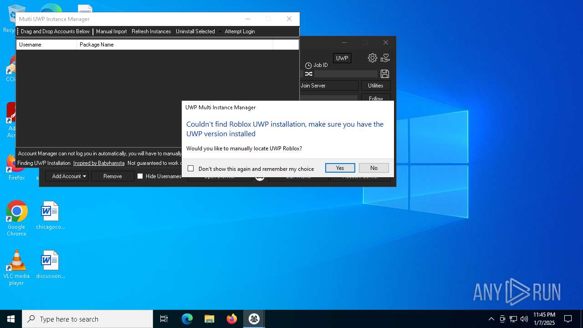Open the Windows Start menu
Screen dimensions: 583x328
click(x=11, y=319)
